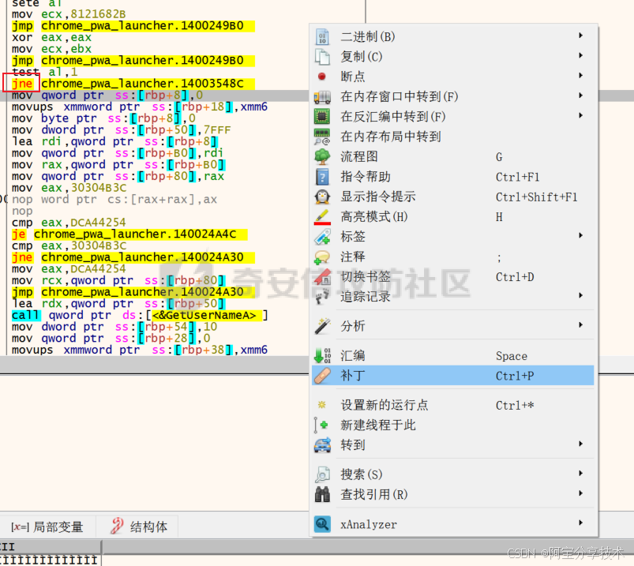Expand the 追踪记录 submenu arrow
This screenshot has height=566, width=634.
click(x=580, y=295)
